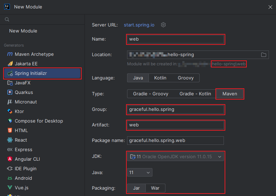
Task: Select Ktor generator
Action: tap(42, 112)
